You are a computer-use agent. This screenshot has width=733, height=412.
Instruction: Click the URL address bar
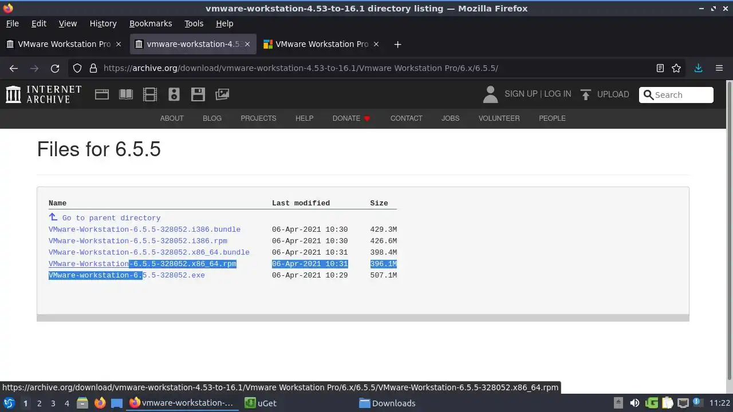tap(375, 68)
